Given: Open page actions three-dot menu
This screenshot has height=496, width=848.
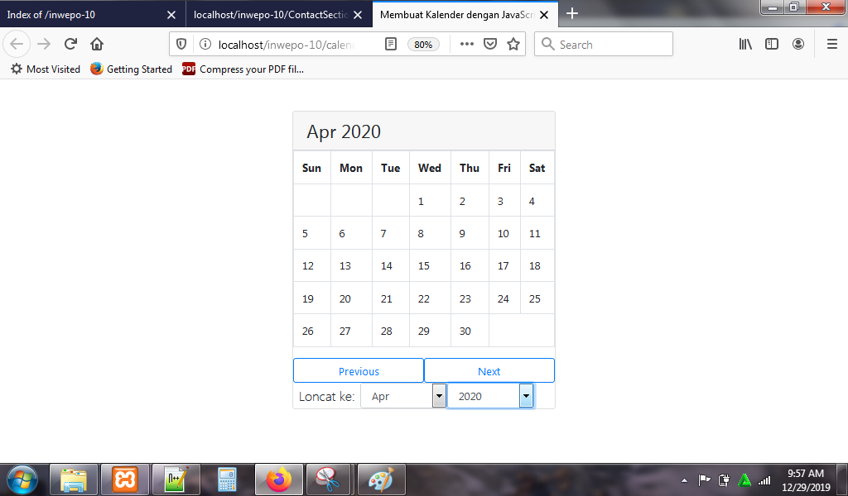Looking at the screenshot, I should (x=467, y=45).
